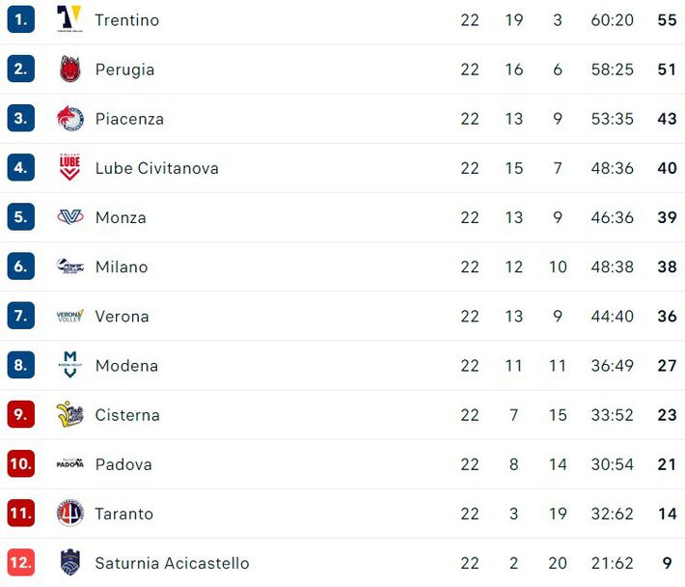Click Milano's 48:38 set ratio

point(613,266)
